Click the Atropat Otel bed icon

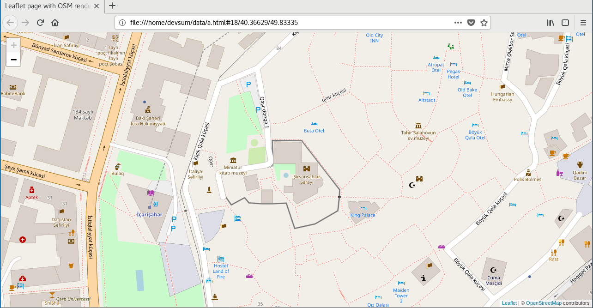436,58
